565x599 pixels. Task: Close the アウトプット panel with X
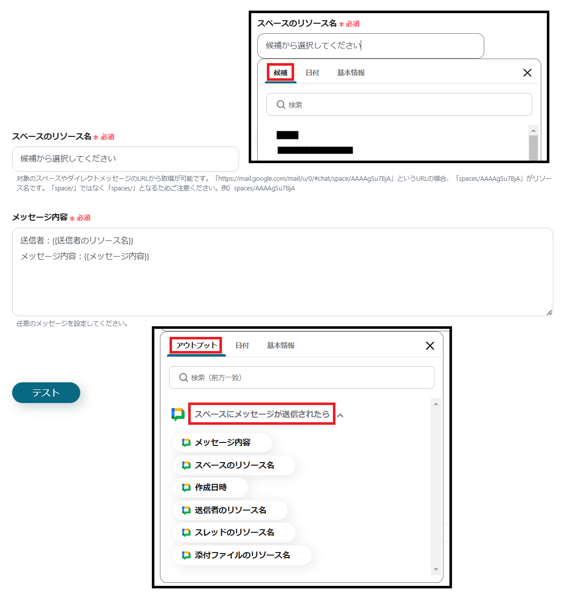click(430, 346)
